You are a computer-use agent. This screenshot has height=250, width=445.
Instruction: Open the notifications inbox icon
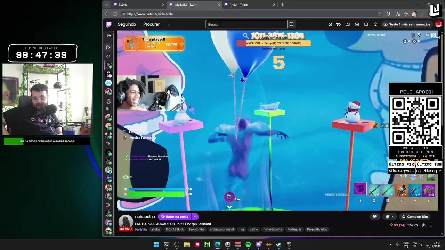pyautogui.click(x=357, y=24)
